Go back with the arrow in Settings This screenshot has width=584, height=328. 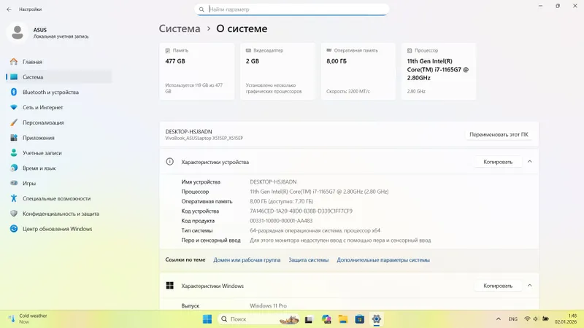[9, 9]
